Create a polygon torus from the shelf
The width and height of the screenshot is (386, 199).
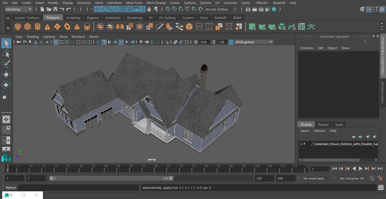pyautogui.click(x=67, y=27)
